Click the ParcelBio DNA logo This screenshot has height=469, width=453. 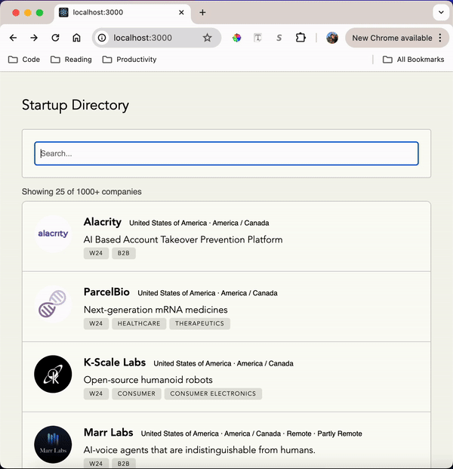(x=53, y=304)
